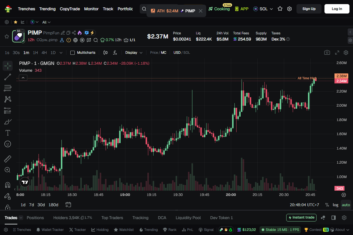
Task: Switch chart currency to SOL
Action: (187, 53)
